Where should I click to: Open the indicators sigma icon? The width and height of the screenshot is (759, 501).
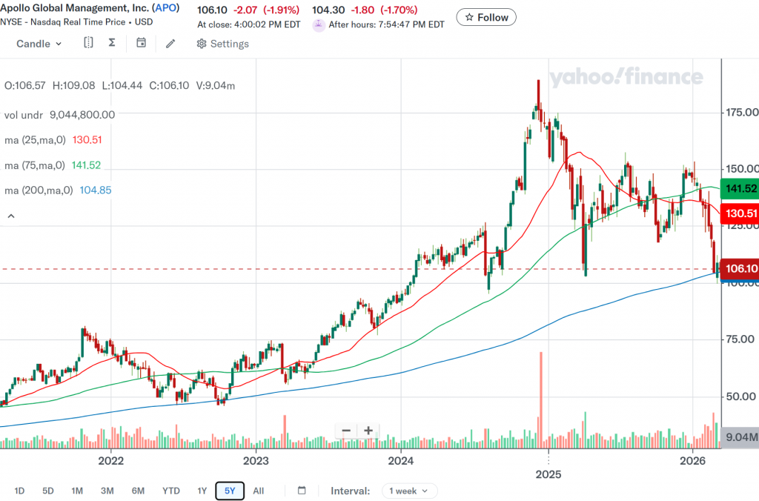[x=112, y=43]
